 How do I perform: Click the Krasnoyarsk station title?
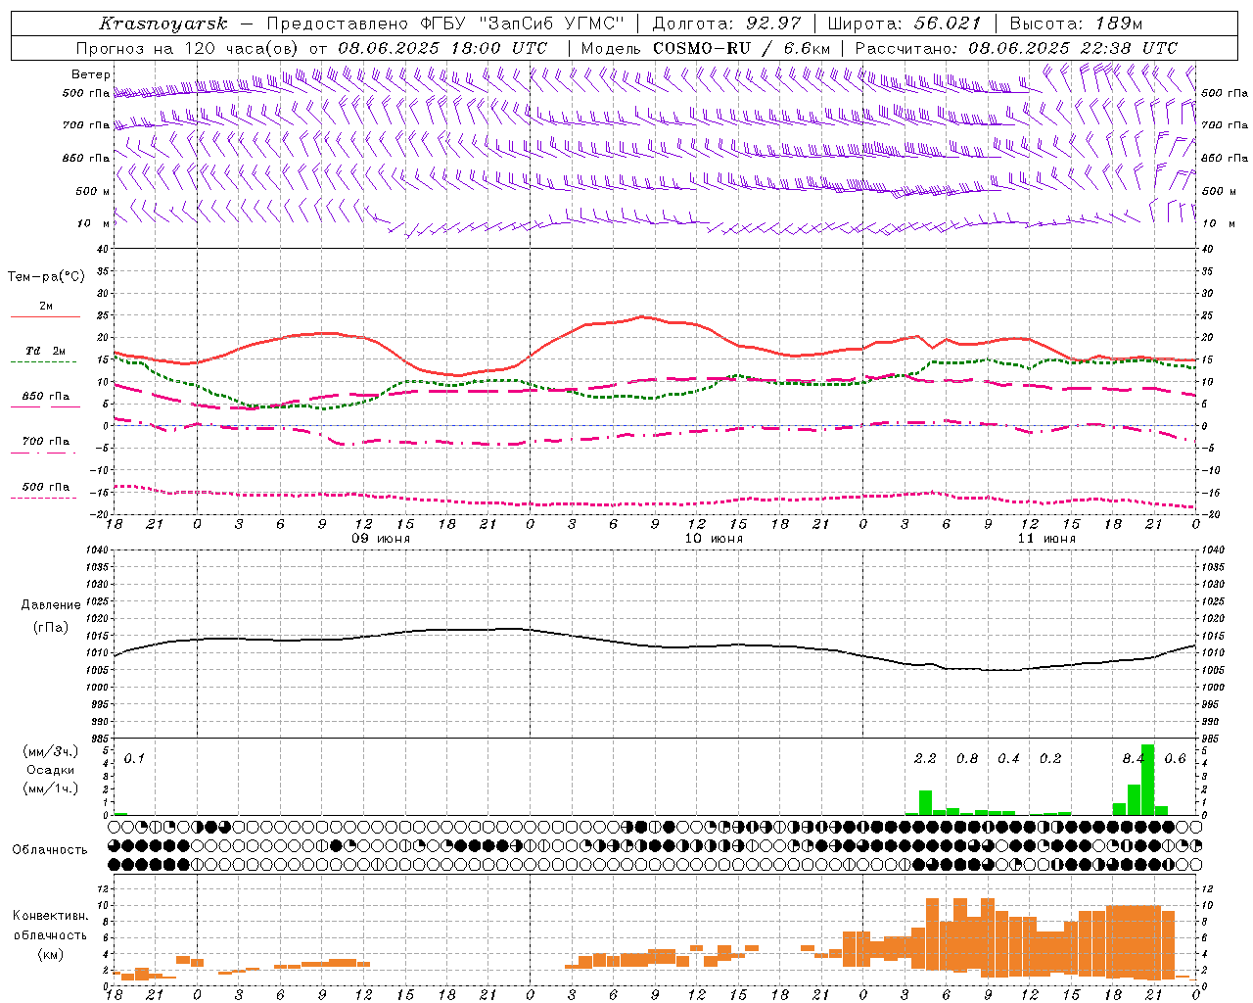pyautogui.click(x=162, y=24)
